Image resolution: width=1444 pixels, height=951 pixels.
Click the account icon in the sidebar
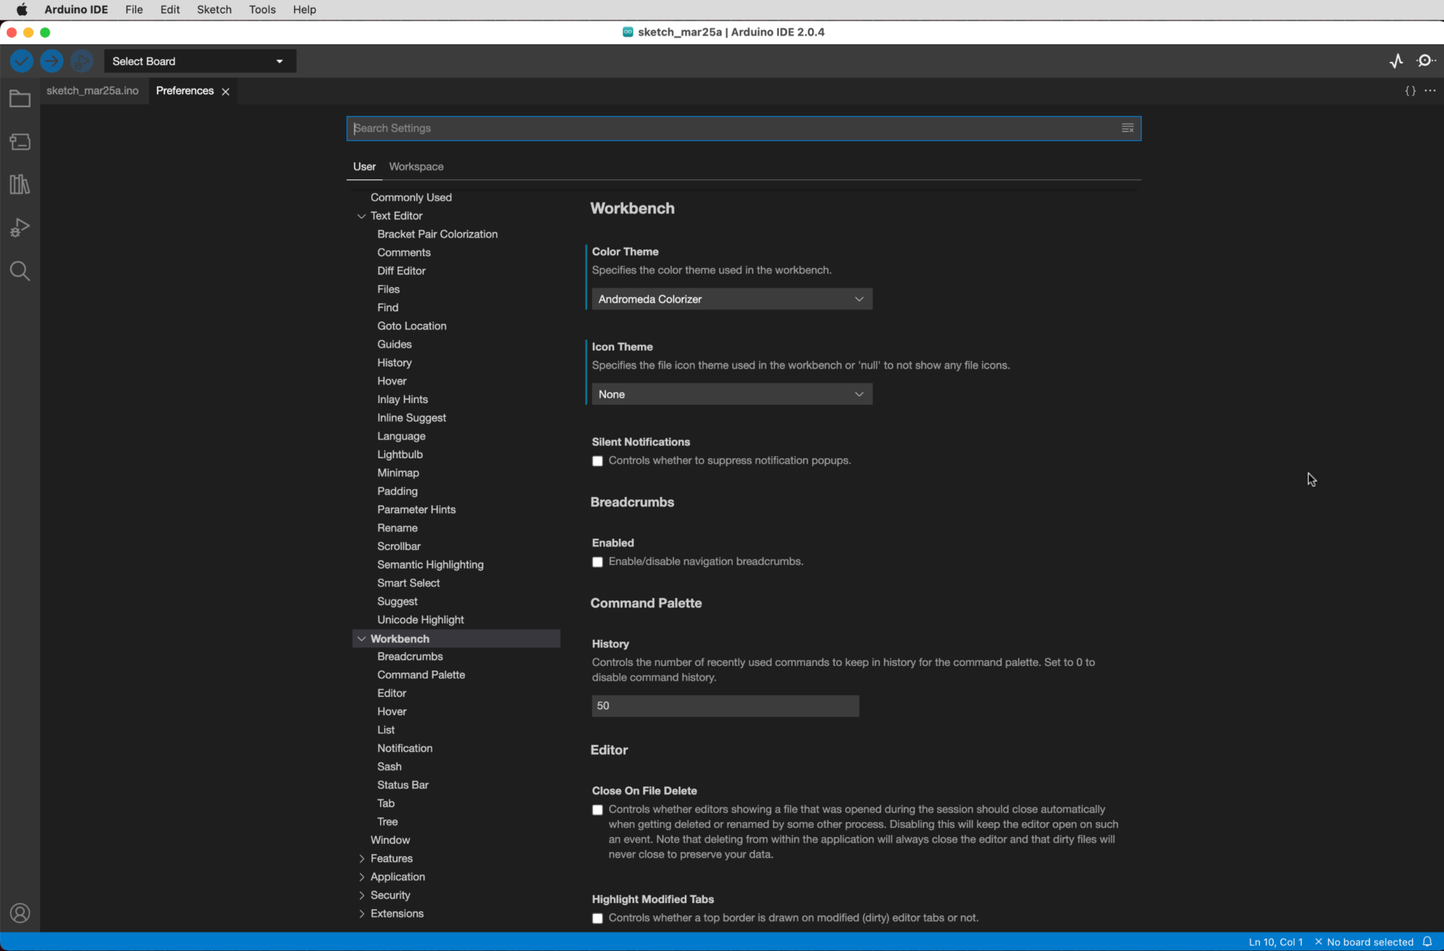point(20,912)
